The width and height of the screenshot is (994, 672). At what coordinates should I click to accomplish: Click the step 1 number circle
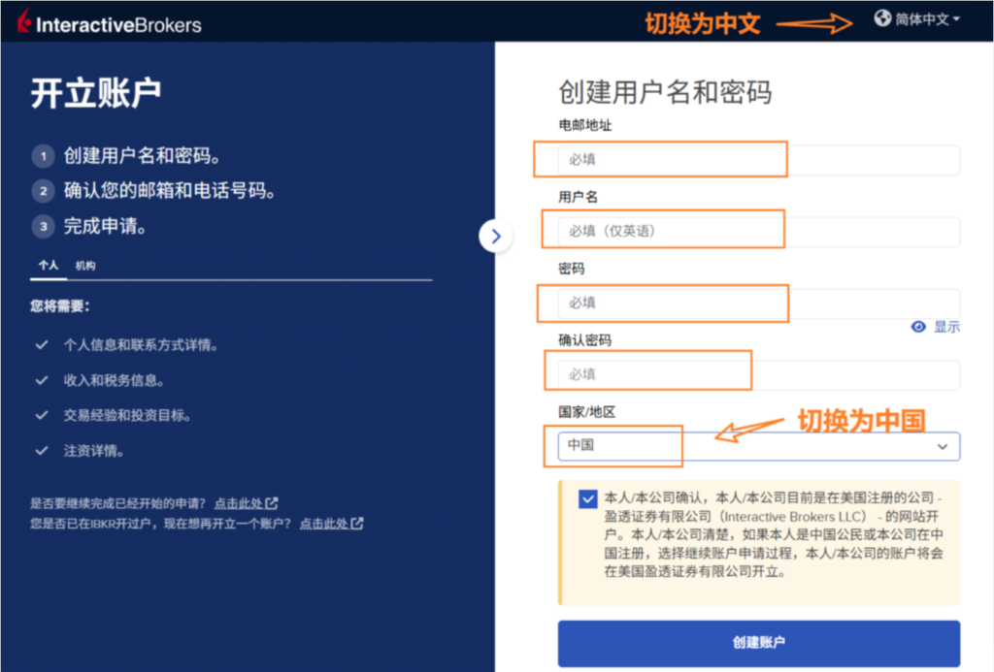coord(43,156)
